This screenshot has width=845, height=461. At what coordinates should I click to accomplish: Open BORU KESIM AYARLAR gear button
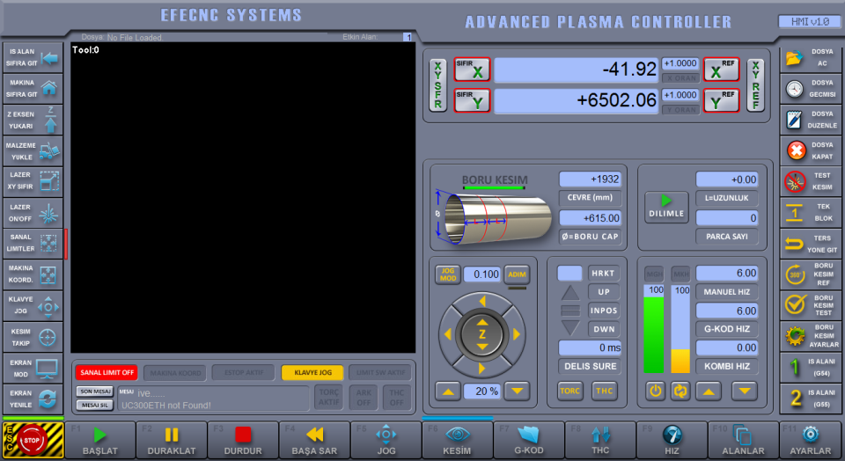811,337
